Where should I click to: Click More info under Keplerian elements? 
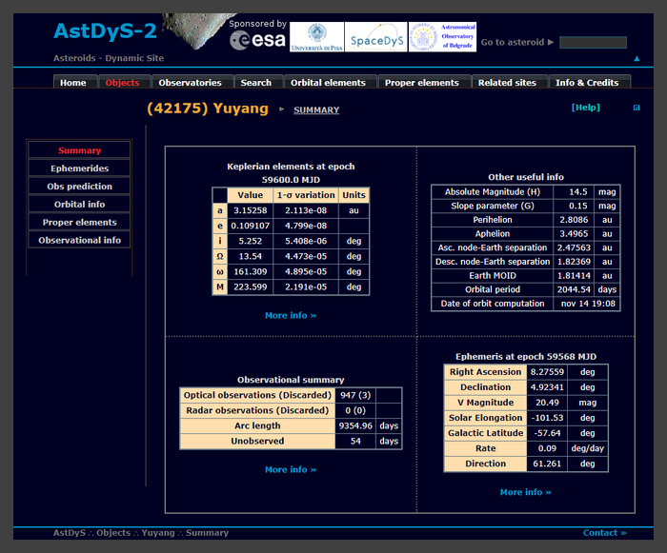[x=291, y=315]
